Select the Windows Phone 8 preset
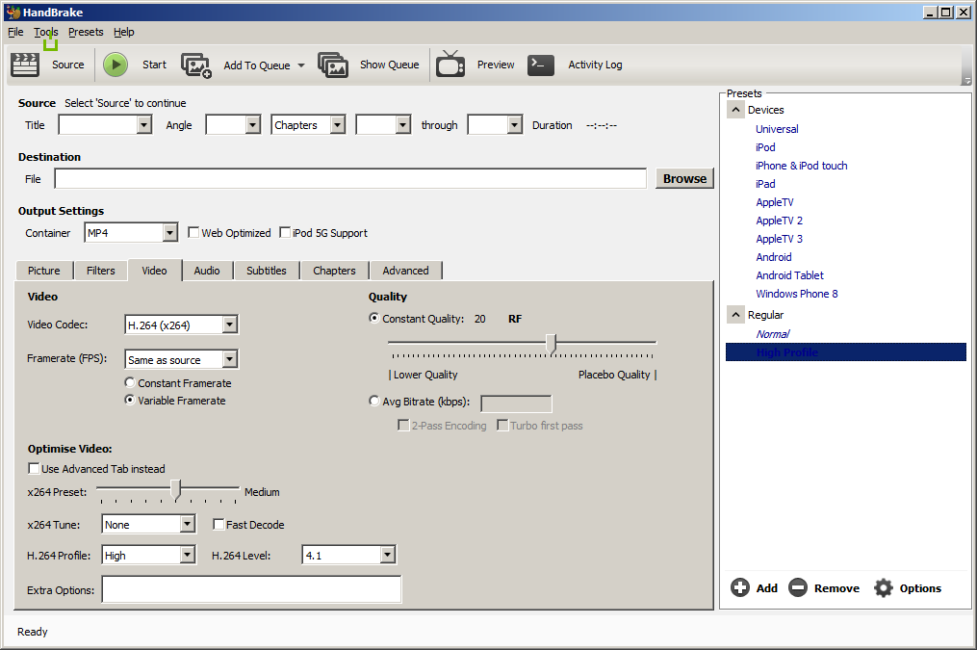 pos(797,294)
